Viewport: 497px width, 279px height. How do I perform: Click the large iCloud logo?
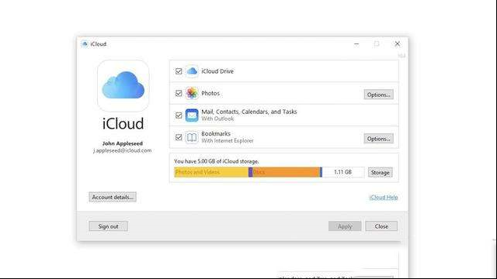[123, 85]
